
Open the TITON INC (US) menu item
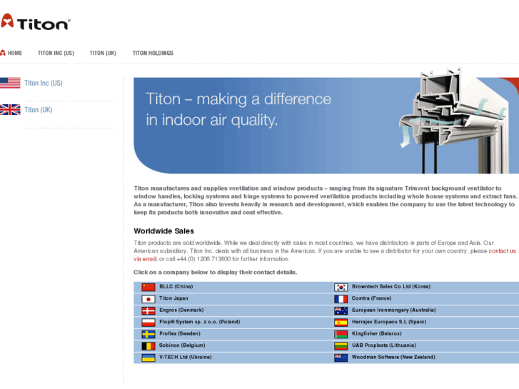[x=56, y=53]
